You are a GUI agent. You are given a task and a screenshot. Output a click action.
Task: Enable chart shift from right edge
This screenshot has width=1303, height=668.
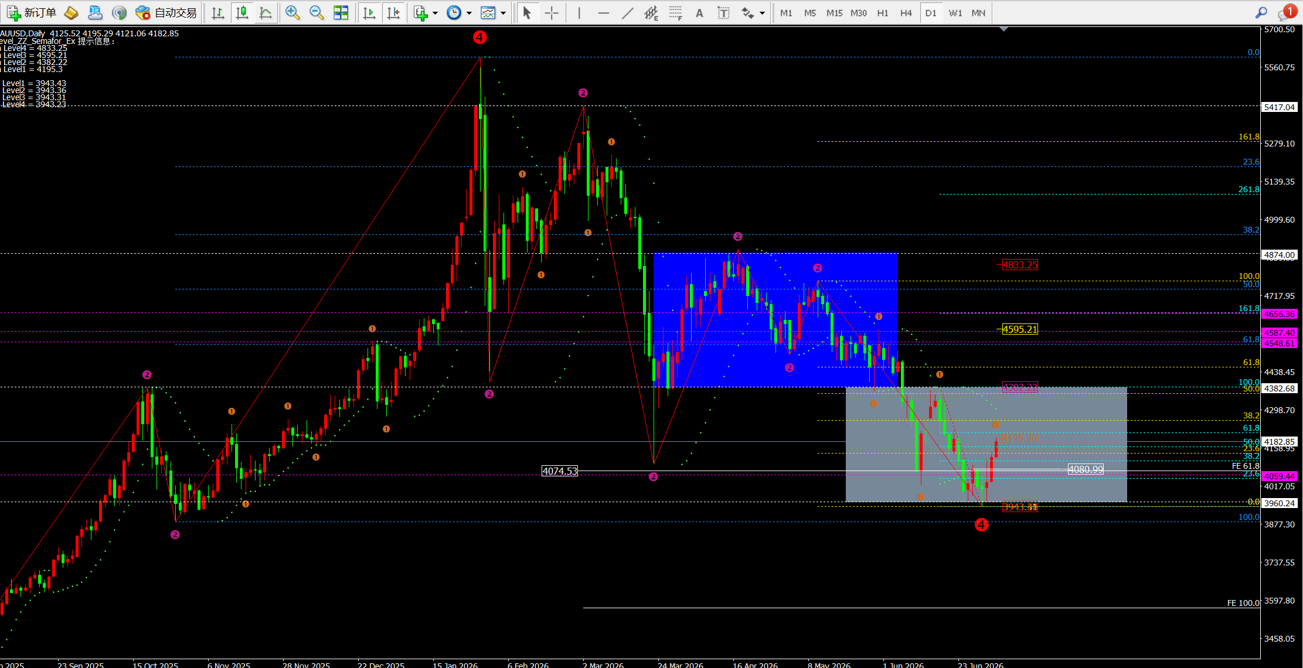(x=393, y=13)
